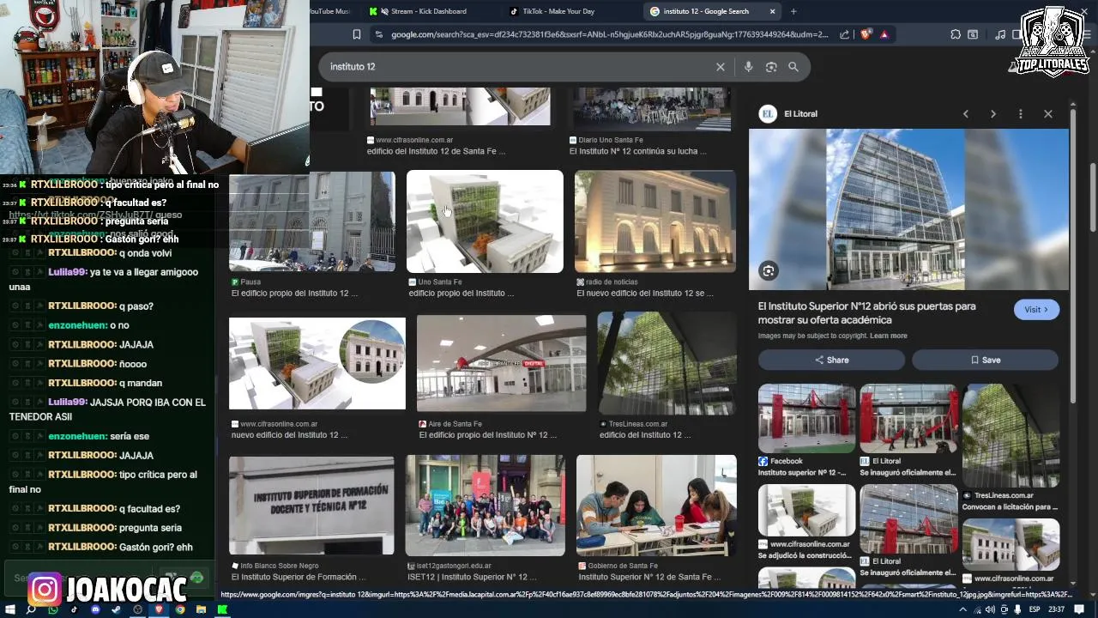Close the image preview panel
1098x618 pixels.
pos(1048,113)
